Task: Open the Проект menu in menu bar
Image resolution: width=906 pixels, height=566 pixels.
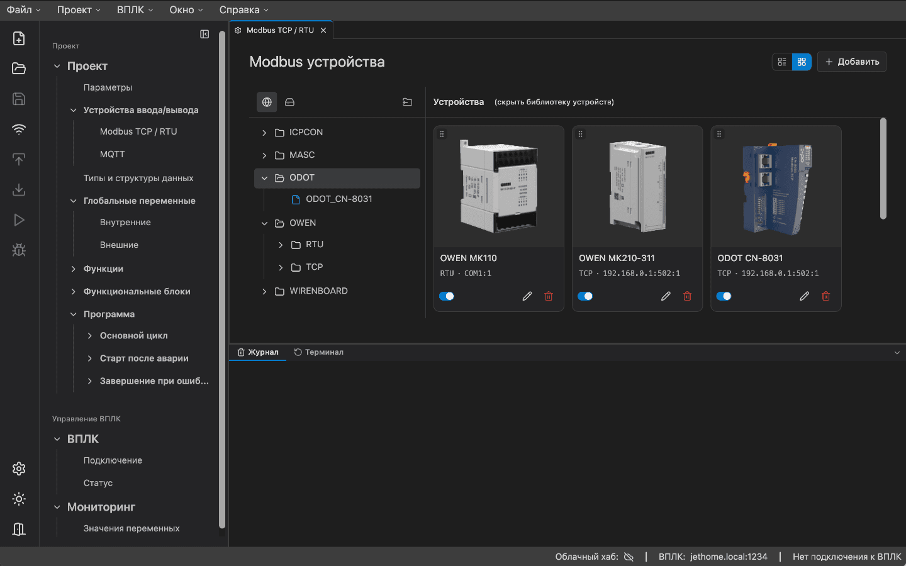Action: [x=79, y=10]
